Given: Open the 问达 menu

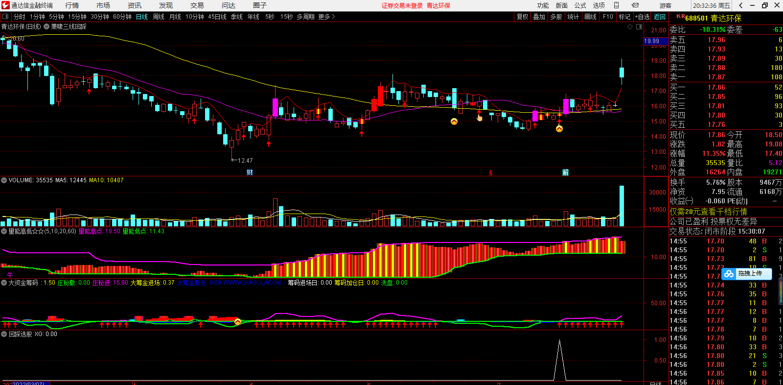Looking at the screenshot, I should point(229,5).
